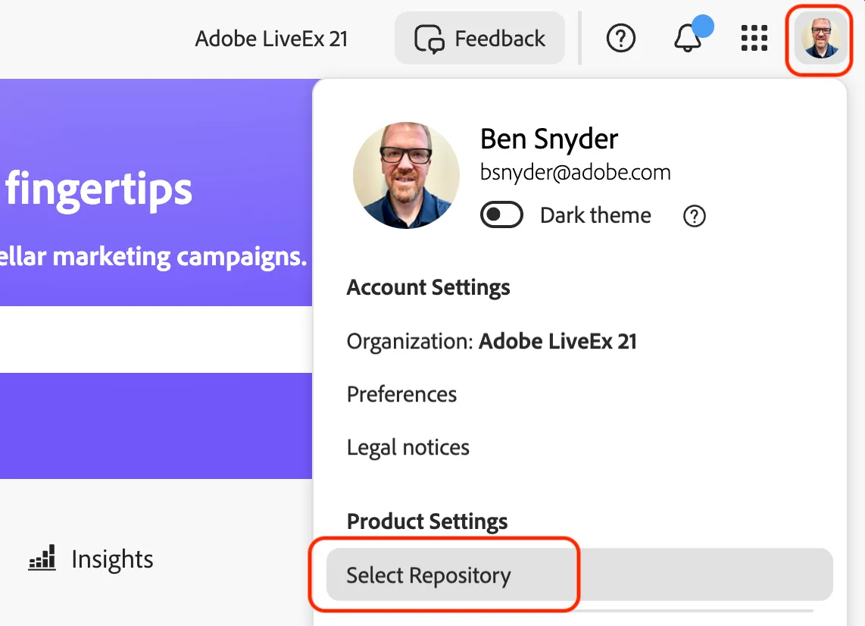
Task: Click Adobe LiveEx 21 in the header
Action: click(x=271, y=39)
